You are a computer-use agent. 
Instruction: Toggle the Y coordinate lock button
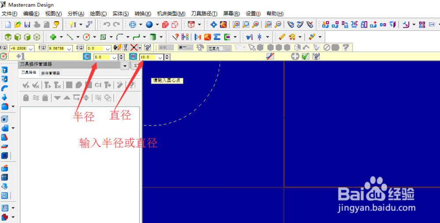click(x=42, y=48)
